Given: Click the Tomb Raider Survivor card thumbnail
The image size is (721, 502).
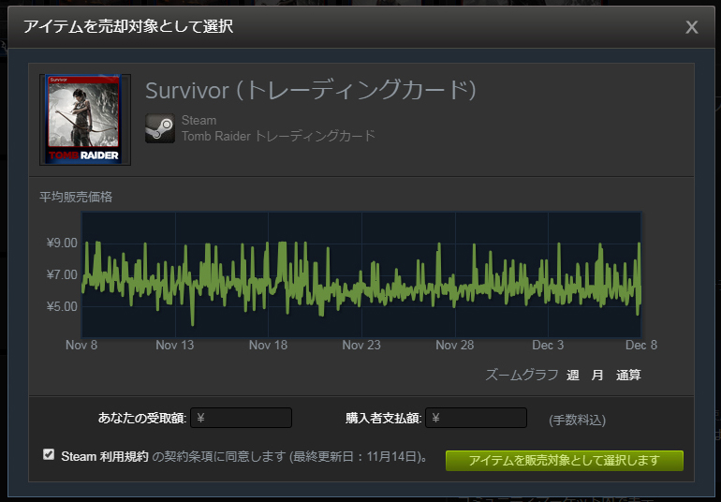Looking at the screenshot, I should click(85, 120).
